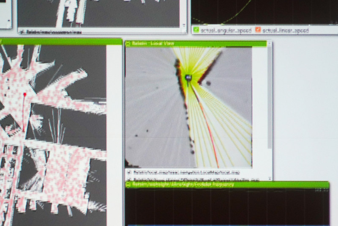Screen dimensions: 338x226
Task: Click the robot marker in Local View
Action: pos(188,77)
